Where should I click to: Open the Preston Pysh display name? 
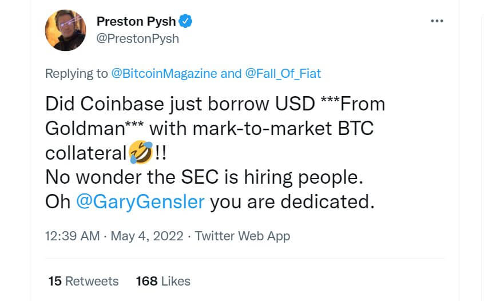coord(136,21)
